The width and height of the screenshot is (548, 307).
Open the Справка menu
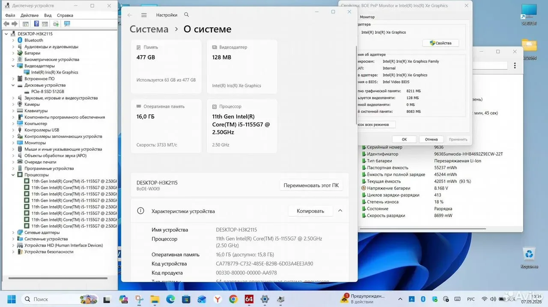(65, 15)
